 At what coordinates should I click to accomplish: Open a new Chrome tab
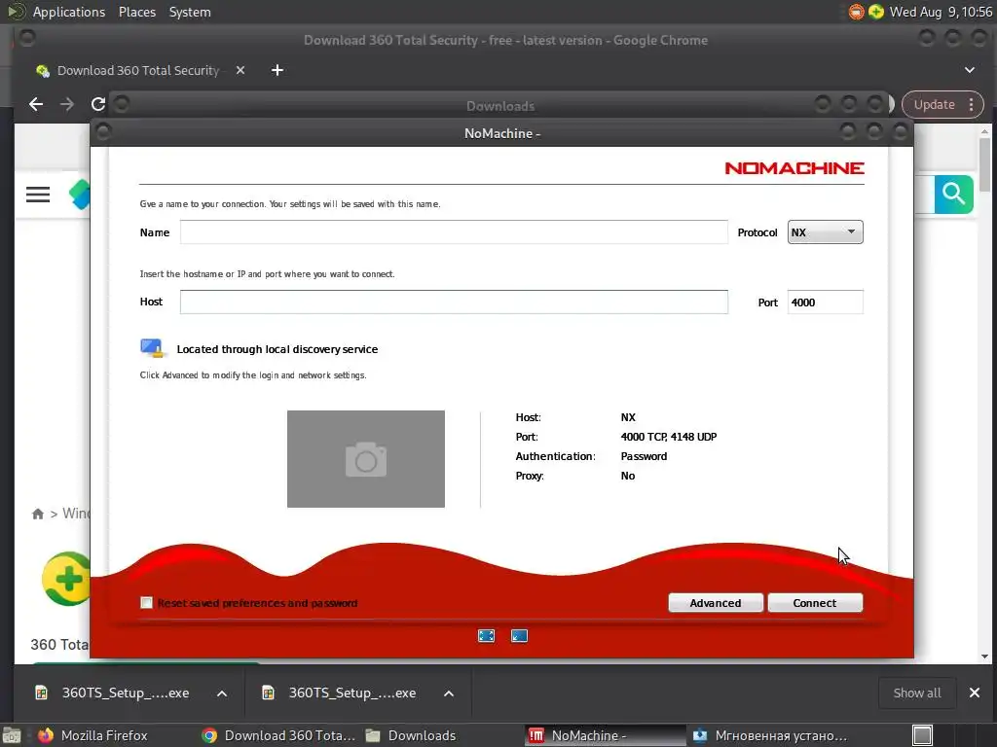277,70
